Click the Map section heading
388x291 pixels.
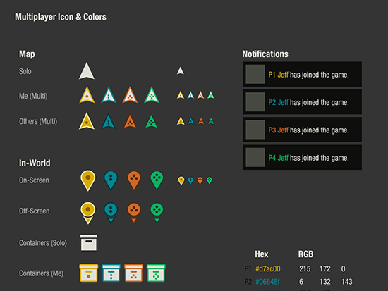point(27,54)
